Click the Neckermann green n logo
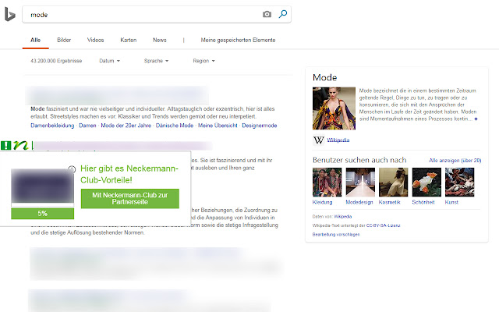 [21, 146]
